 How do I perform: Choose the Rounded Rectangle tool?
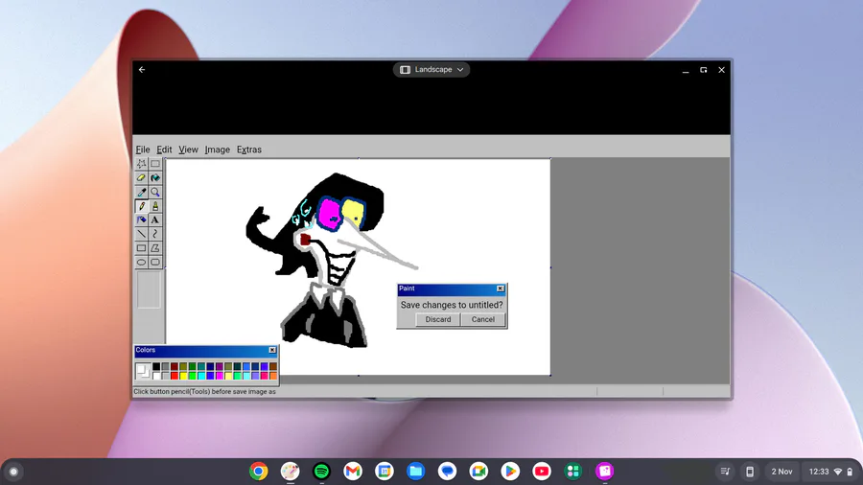click(155, 263)
